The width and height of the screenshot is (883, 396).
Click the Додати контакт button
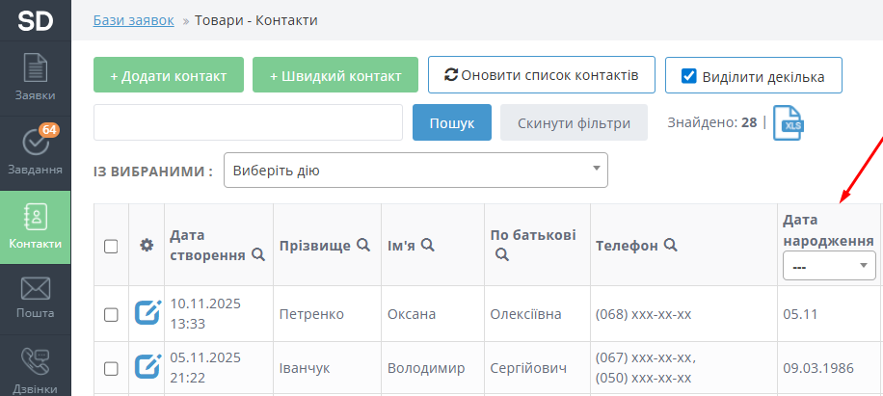(169, 76)
